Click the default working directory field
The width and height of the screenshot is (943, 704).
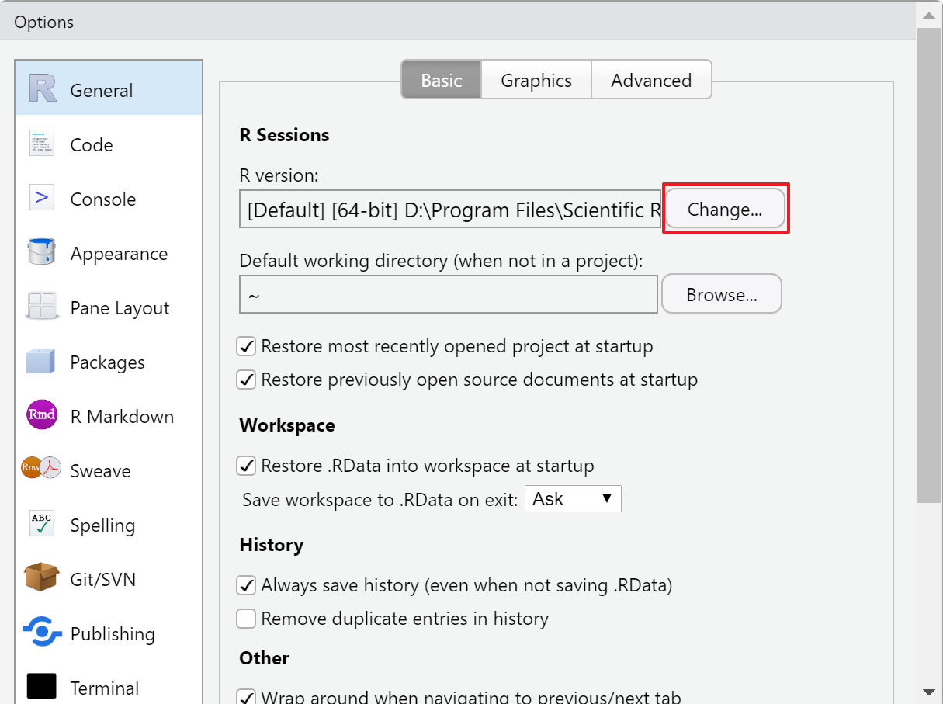coord(449,295)
